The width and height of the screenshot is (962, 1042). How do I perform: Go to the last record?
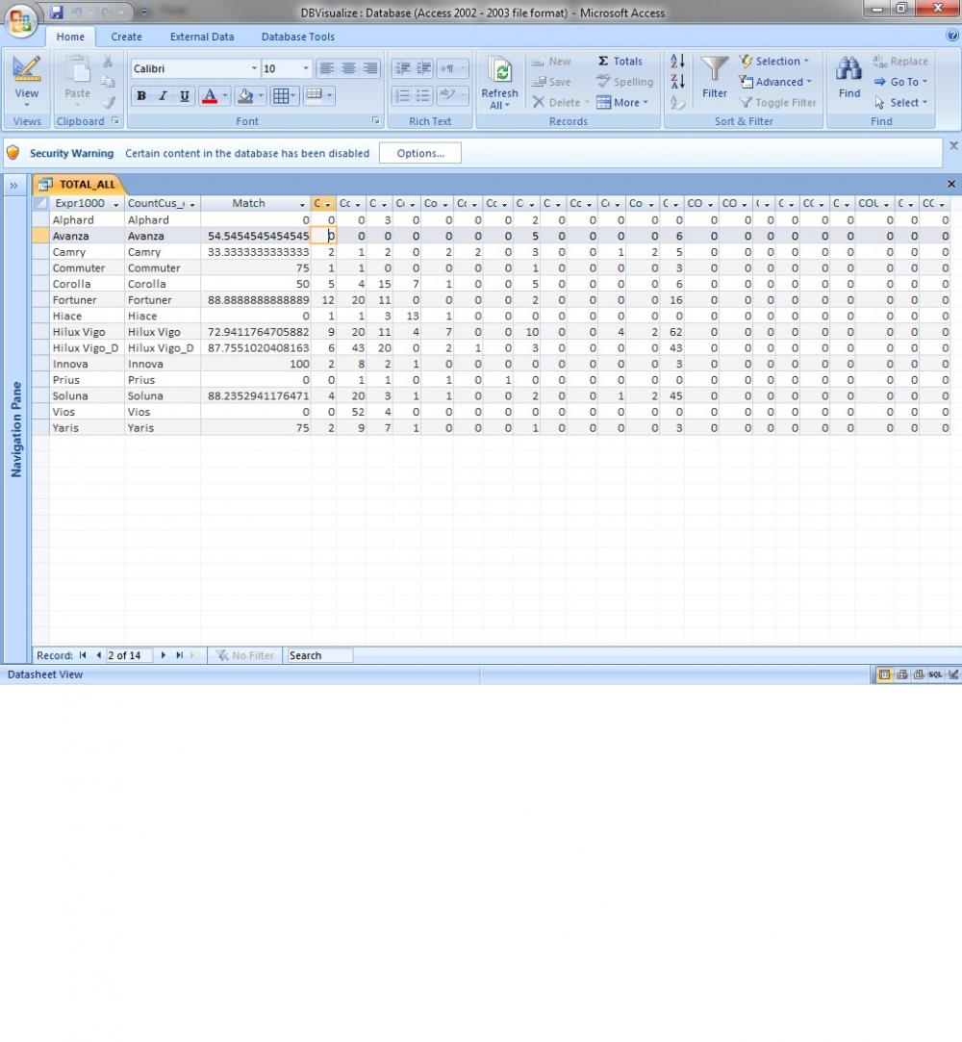pyautogui.click(x=179, y=655)
